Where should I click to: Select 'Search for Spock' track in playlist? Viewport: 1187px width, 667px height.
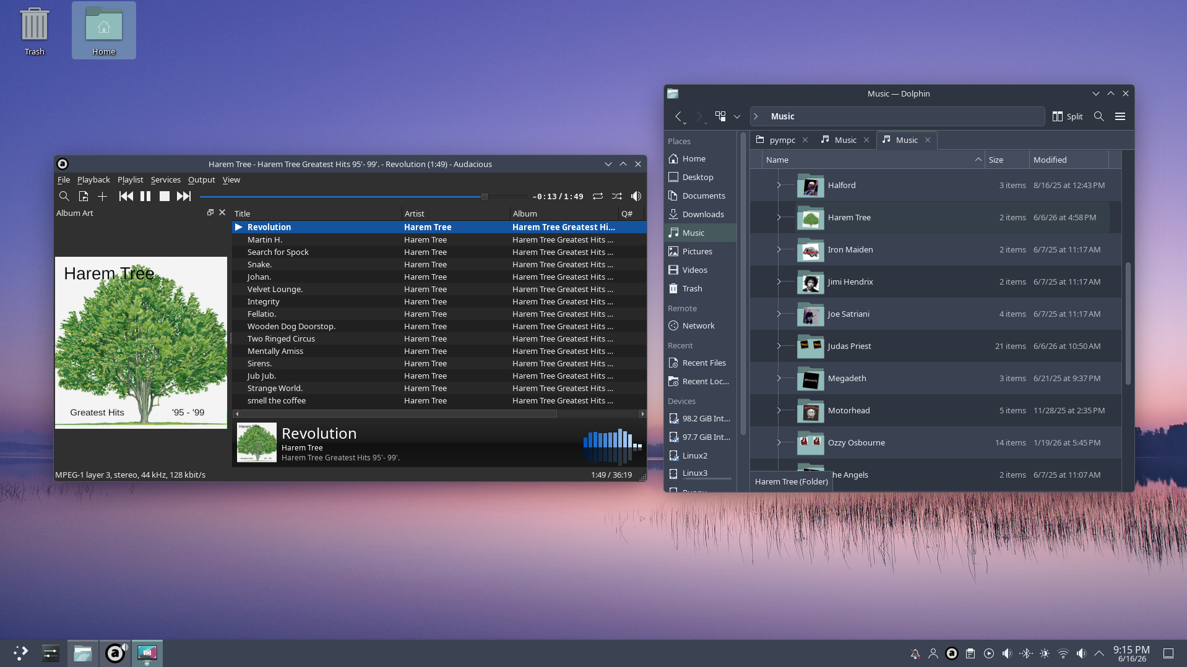pos(439,252)
